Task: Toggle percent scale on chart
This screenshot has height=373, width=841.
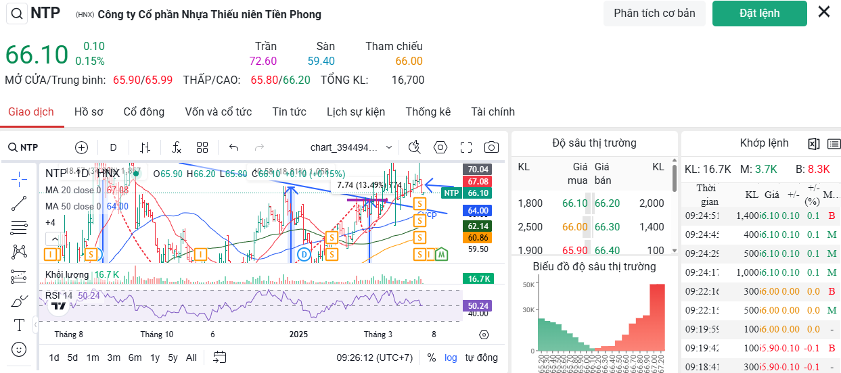Action: pos(432,357)
